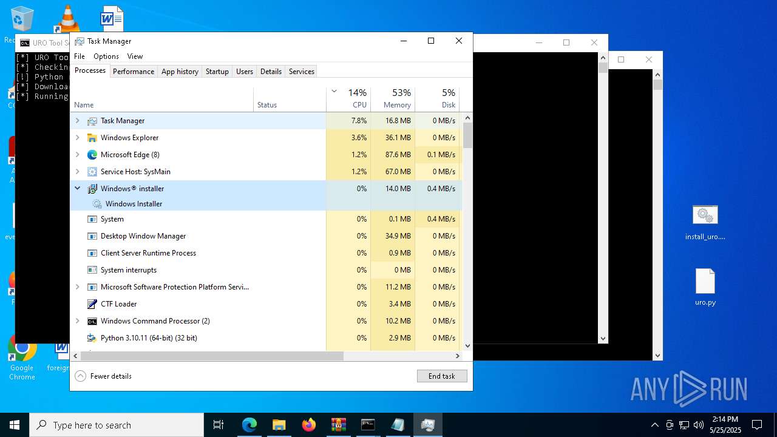Viewport: 777px width, 437px height.
Task: Click the Desktop Window Manager icon
Action: 92,236
